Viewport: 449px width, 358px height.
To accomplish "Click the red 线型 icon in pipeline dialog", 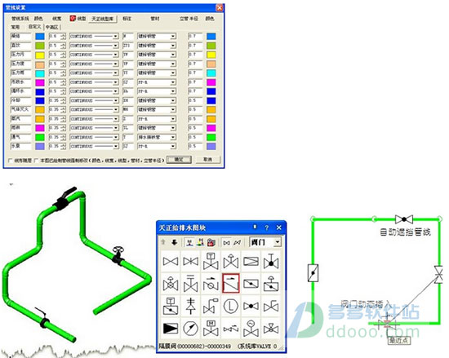I will [73, 18].
